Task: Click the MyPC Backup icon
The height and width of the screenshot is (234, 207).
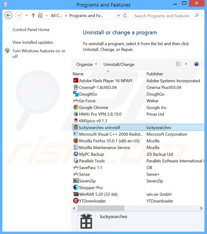Action: point(76,154)
